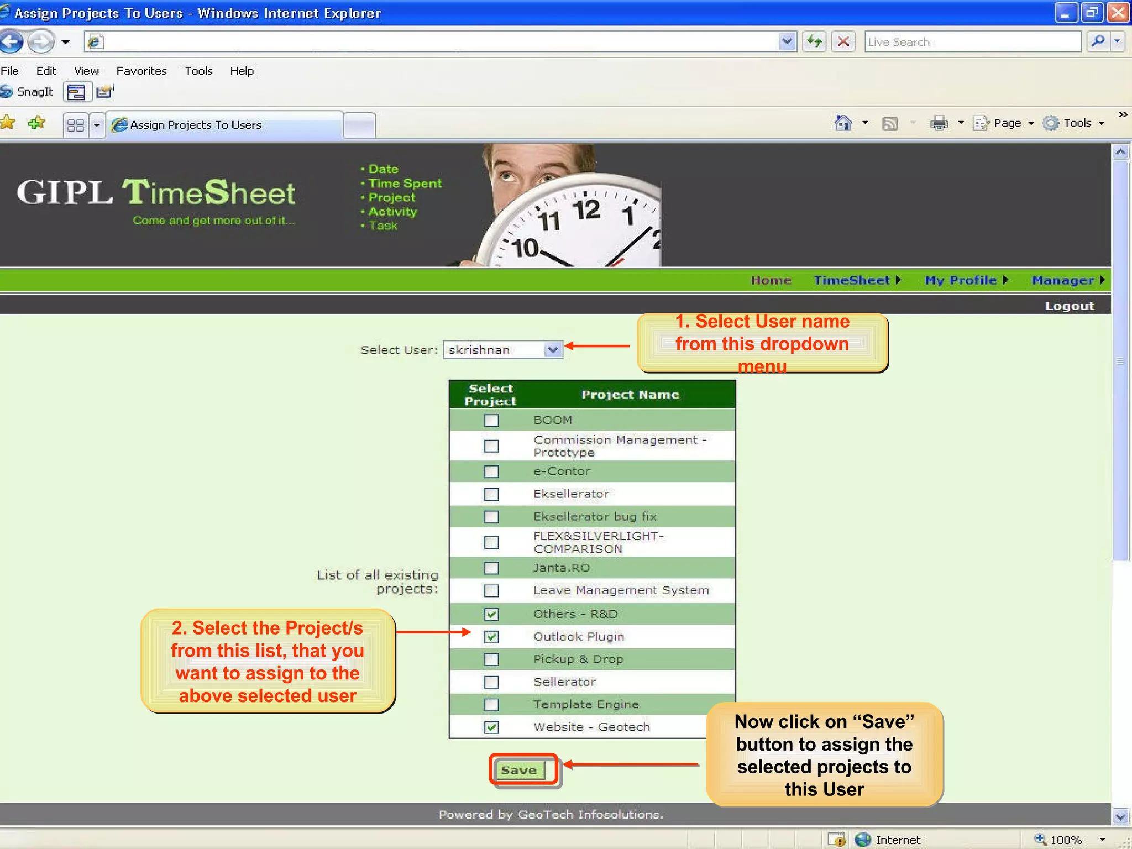Click the Home house icon in toolbar
The height and width of the screenshot is (849, 1132).
pos(843,123)
